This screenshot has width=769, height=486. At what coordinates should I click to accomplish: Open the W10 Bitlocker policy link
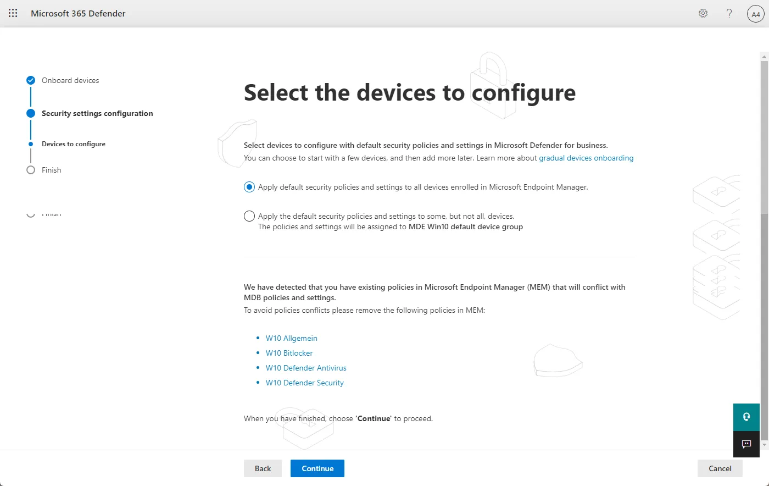pyautogui.click(x=289, y=353)
